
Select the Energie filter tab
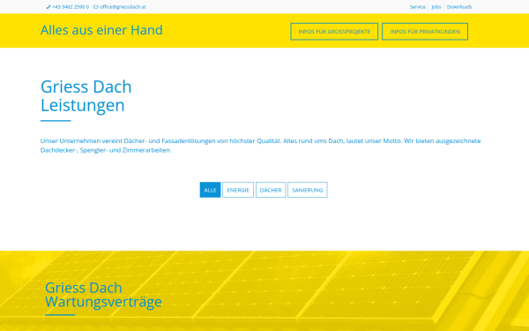tap(238, 190)
